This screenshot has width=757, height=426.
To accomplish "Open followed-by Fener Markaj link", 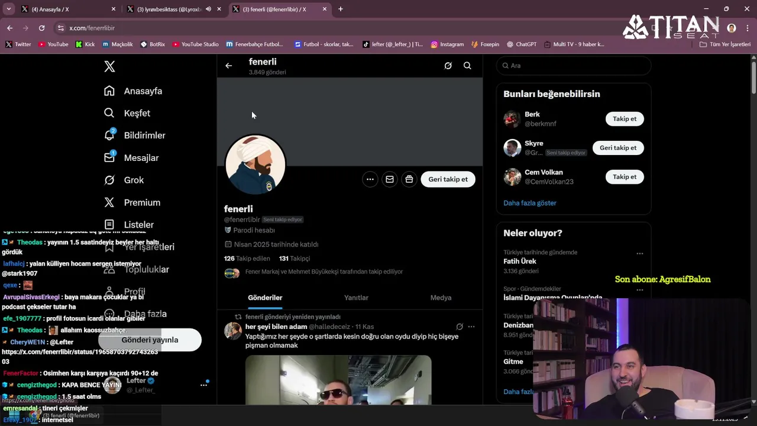I will 324,272.
